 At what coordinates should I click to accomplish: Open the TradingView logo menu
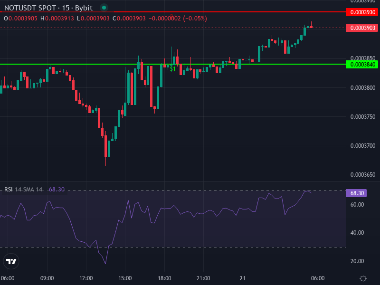[10, 261]
